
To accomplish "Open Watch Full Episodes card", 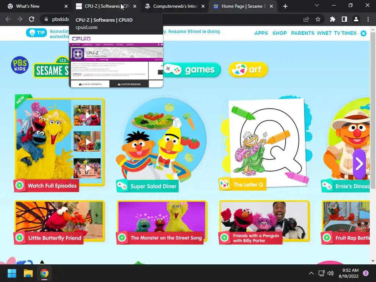I will tap(59, 144).
